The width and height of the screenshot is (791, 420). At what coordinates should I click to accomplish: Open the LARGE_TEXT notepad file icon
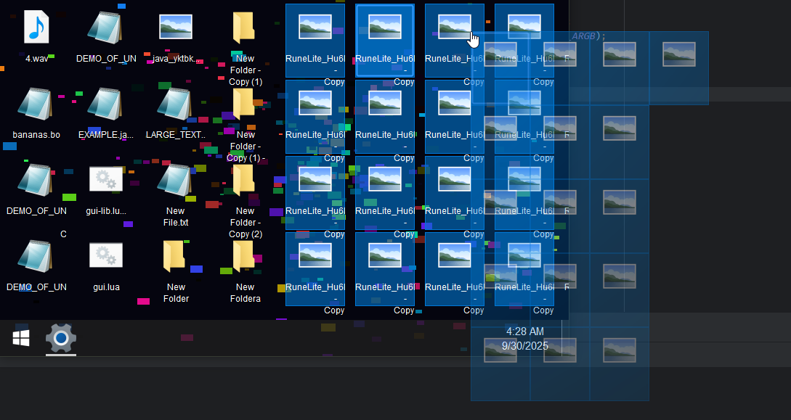[x=176, y=104]
